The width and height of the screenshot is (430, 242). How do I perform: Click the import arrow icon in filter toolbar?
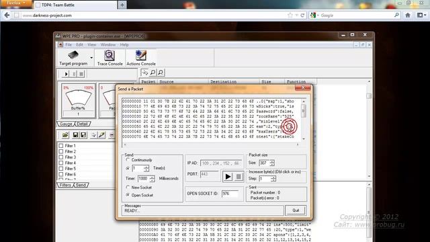[94, 135]
